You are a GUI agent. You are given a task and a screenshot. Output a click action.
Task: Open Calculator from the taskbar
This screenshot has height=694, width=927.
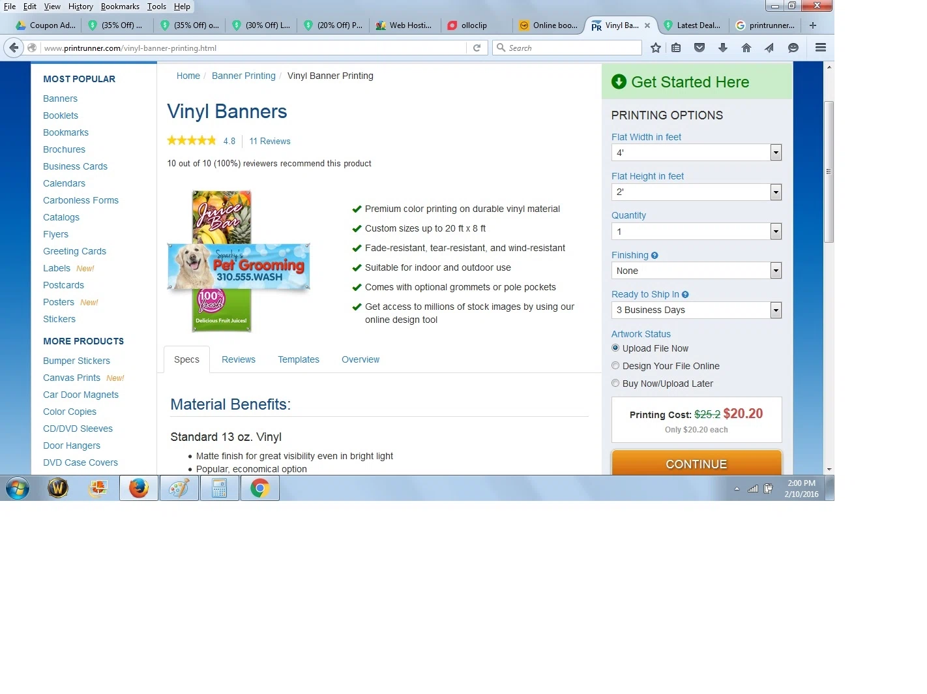pos(220,488)
